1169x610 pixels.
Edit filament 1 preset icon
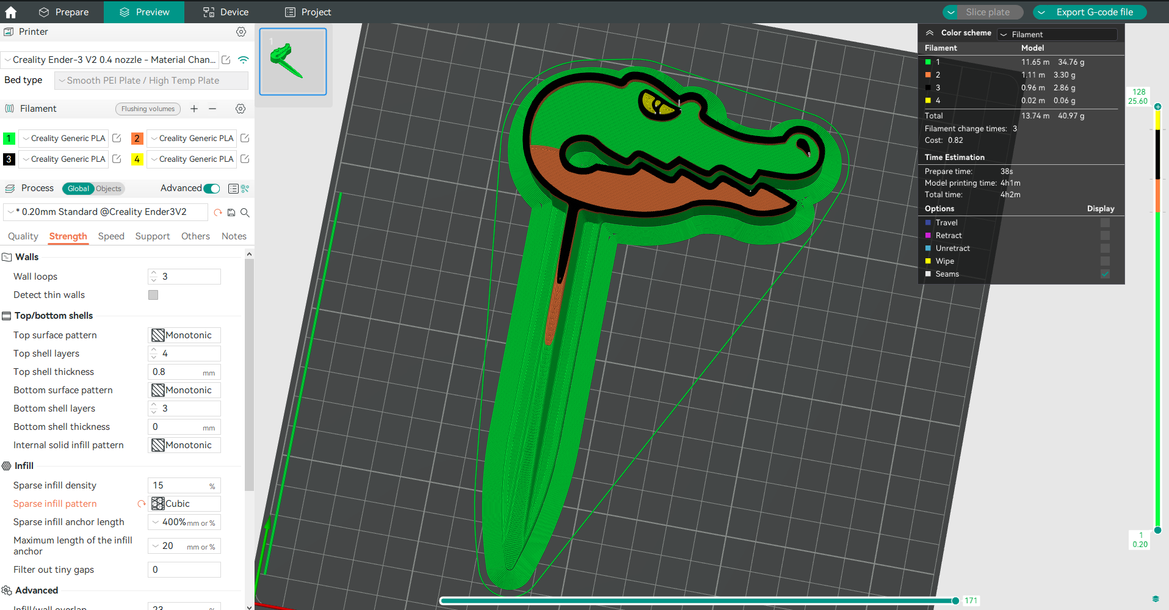pos(117,138)
